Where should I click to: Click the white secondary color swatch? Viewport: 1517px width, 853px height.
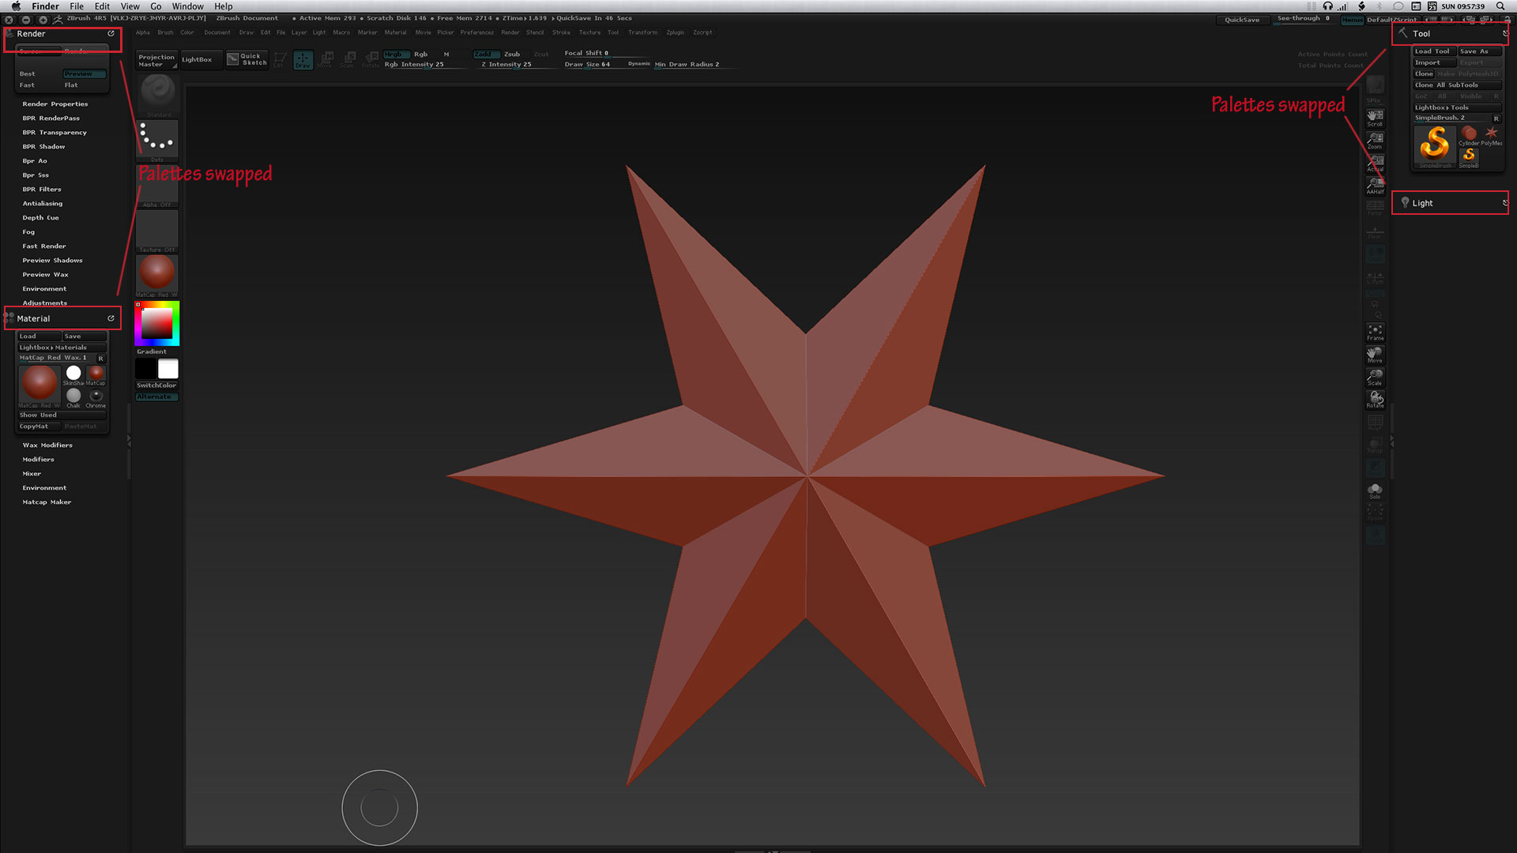(168, 369)
